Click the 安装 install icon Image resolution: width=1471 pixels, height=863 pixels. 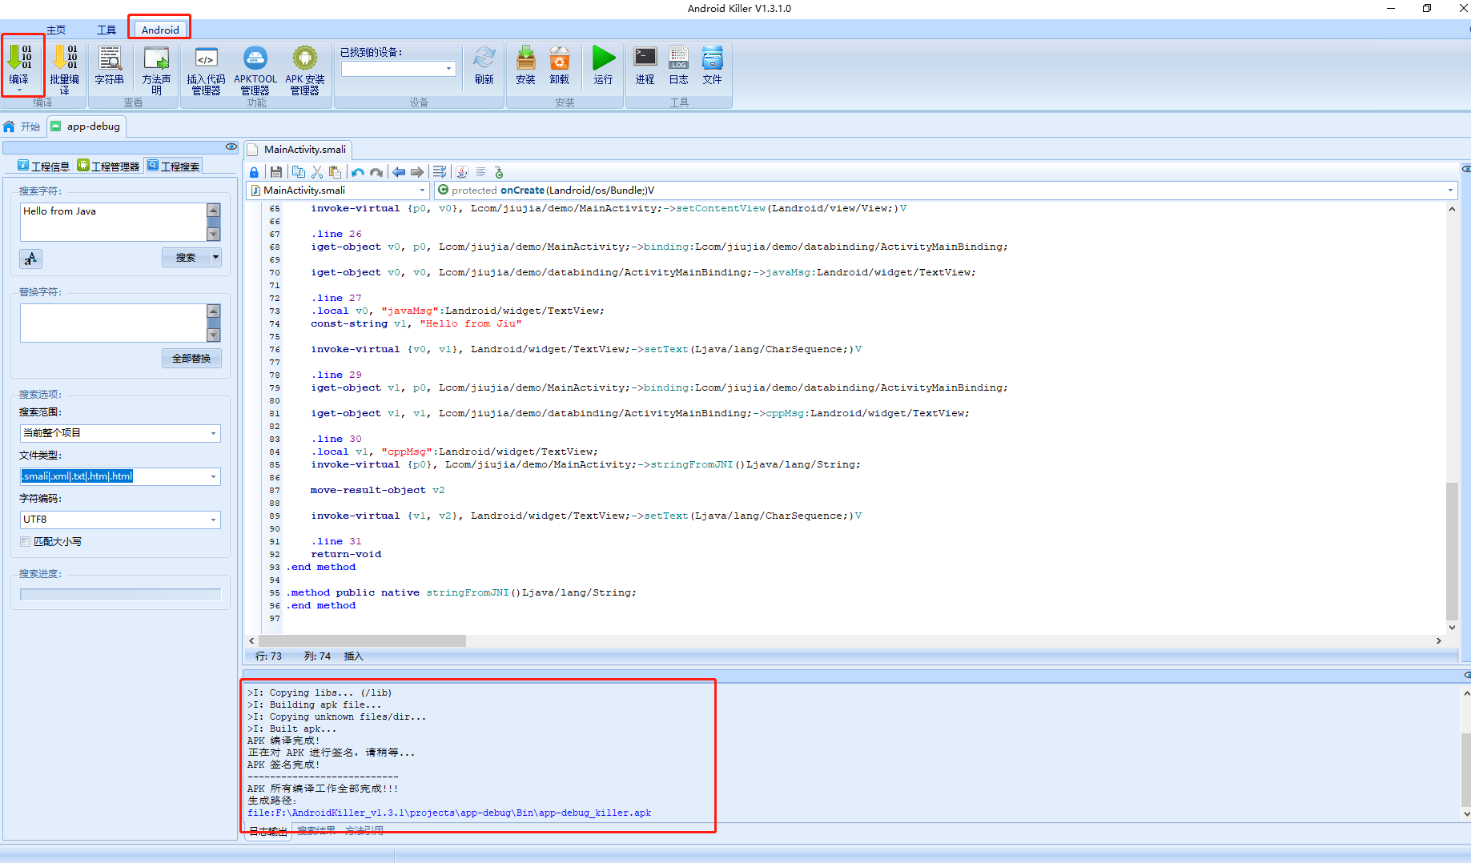(x=525, y=65)
